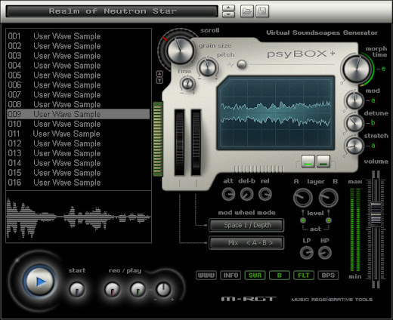The height and width of the screenshot is (320, 393).
Task: Click the sample list scroll up arrow
Action: [x=159, y=74]
